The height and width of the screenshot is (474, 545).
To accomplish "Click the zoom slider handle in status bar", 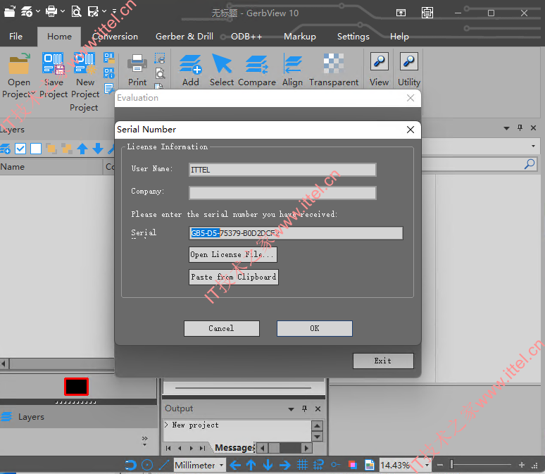I will pos(451,464).
